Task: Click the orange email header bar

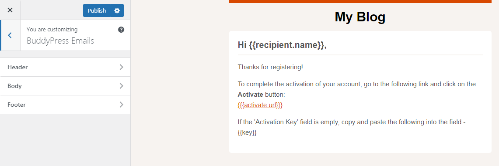Action: coord(360,1)
